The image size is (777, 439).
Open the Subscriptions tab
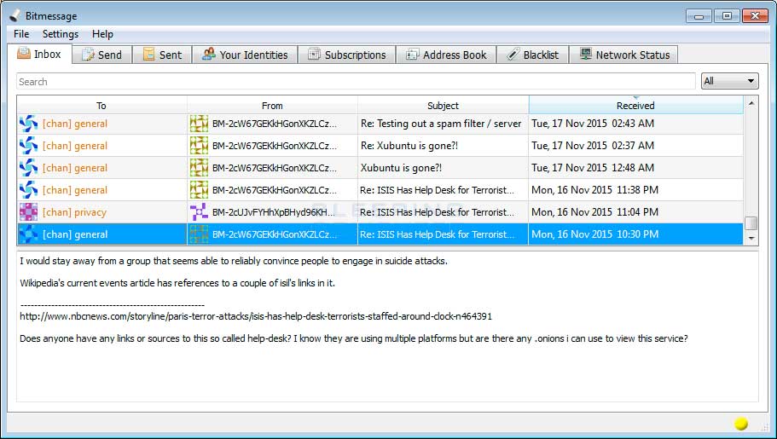346,55
